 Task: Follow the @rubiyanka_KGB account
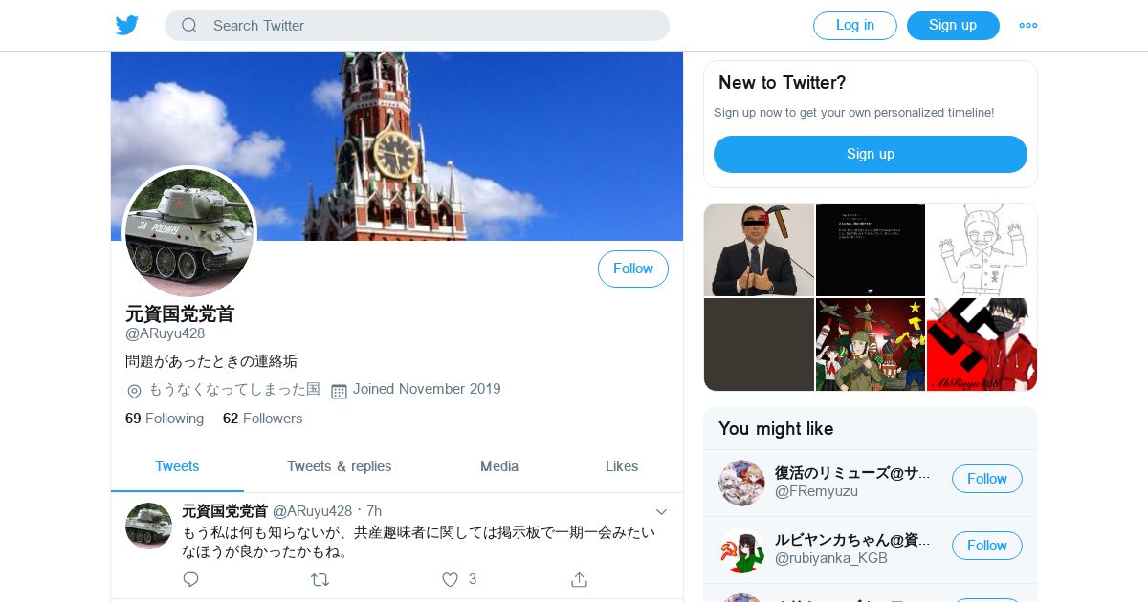[x=987, y=546]
